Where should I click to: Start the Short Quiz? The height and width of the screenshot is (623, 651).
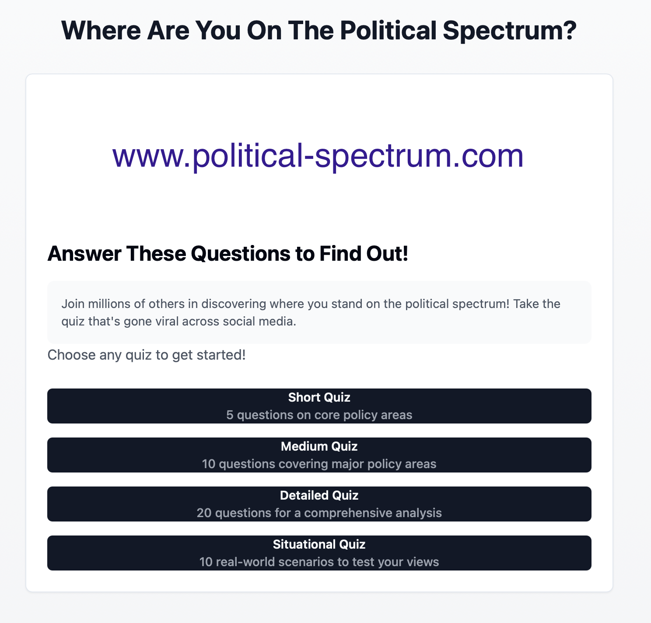[x=319, y=406]
